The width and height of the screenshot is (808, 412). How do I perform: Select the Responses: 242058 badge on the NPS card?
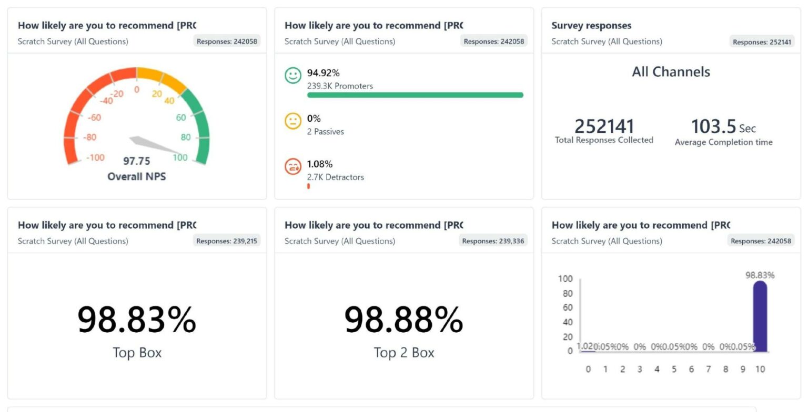coord(228,41)
